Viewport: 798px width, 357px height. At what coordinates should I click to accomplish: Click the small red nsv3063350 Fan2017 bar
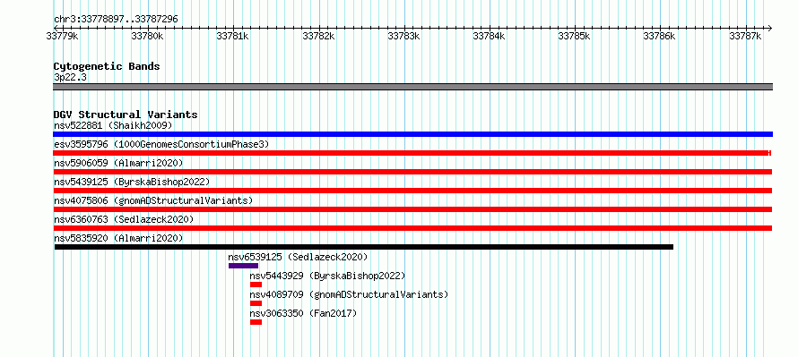pyautogui.click(x=256, y=322)
